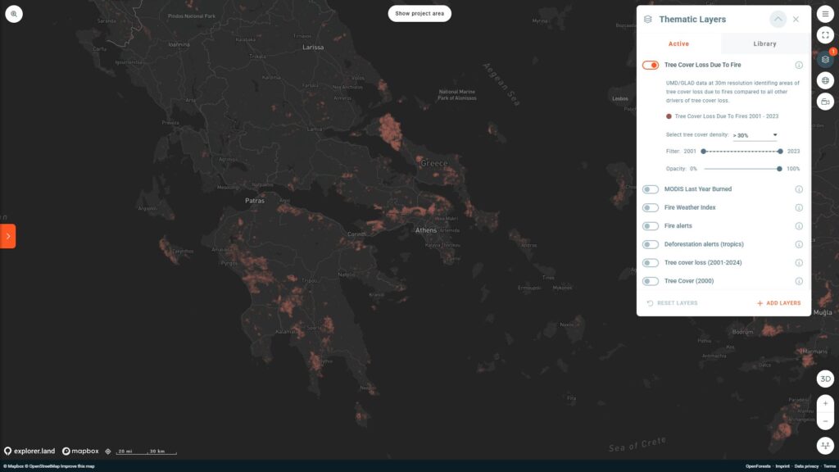Expand the orange left sidebar arrow
The image size is (839, 472).
pyautogui.click(x=7, y=236)
